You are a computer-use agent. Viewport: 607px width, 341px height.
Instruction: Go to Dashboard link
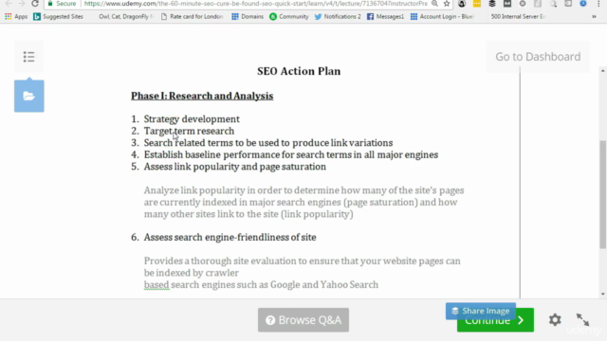point(538,57)
